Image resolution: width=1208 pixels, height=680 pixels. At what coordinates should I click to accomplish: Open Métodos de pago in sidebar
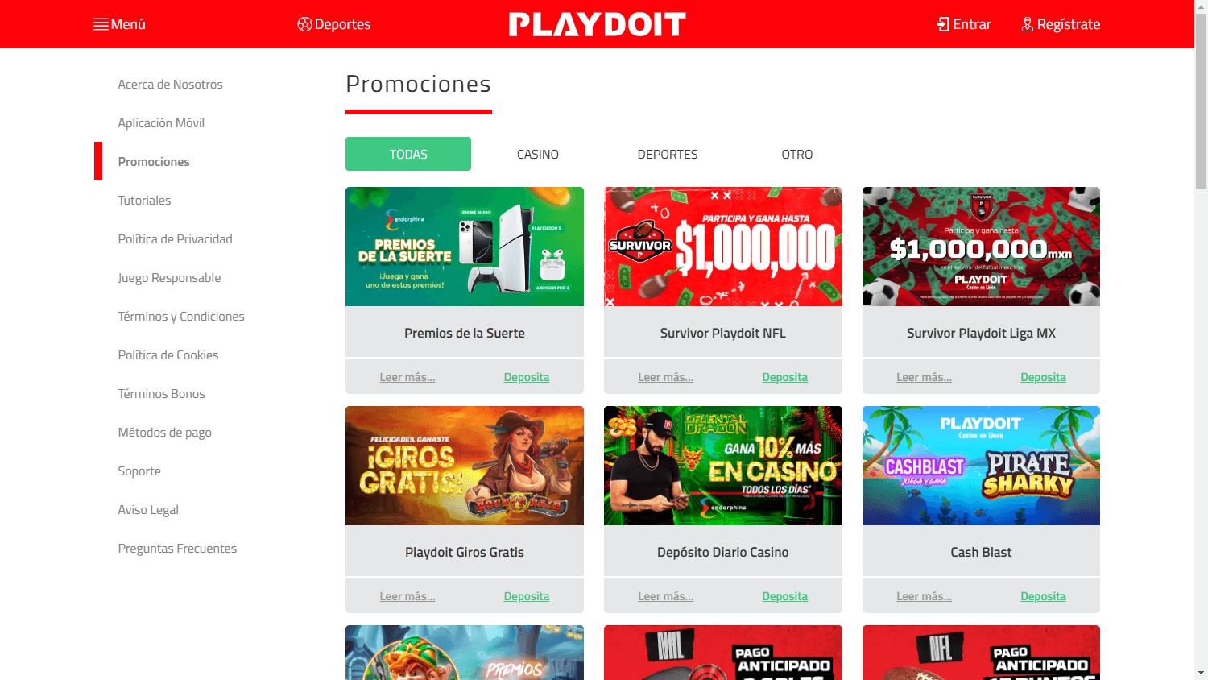(165, 433)
